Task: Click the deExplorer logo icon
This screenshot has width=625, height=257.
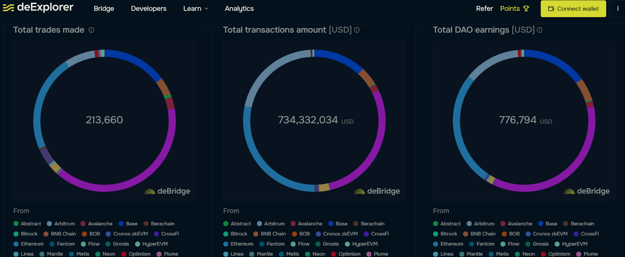Action: coord(8,8)
